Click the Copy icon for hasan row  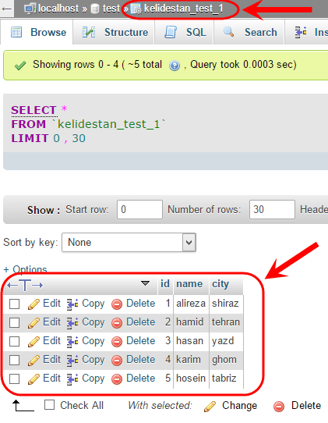[x=72, y=342]
